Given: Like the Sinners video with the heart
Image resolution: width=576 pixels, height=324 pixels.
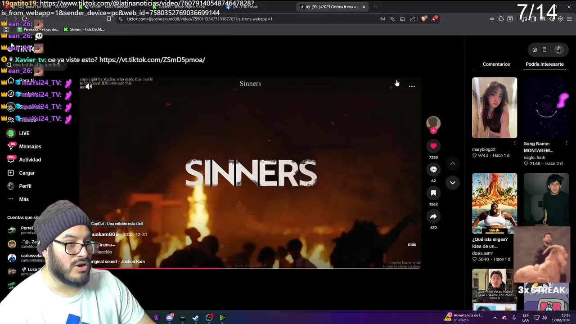Looking at the screenshot, I should tap(433, 146).
